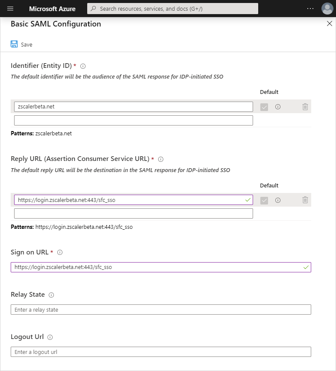Close the Basic SAML Configuration pane
The height and width of the screenshot is (371, 336).
pyautogui.click(x=329, y=24)
